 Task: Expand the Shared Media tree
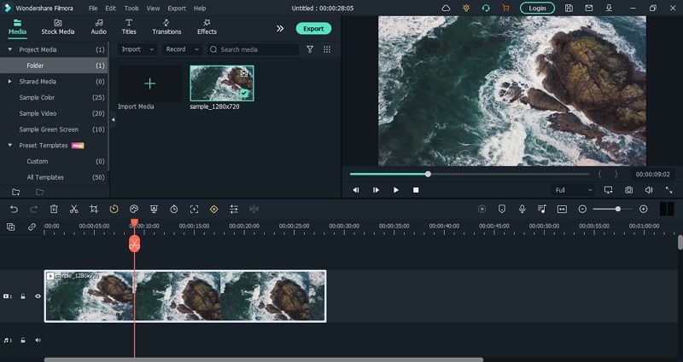click(10, 81)
